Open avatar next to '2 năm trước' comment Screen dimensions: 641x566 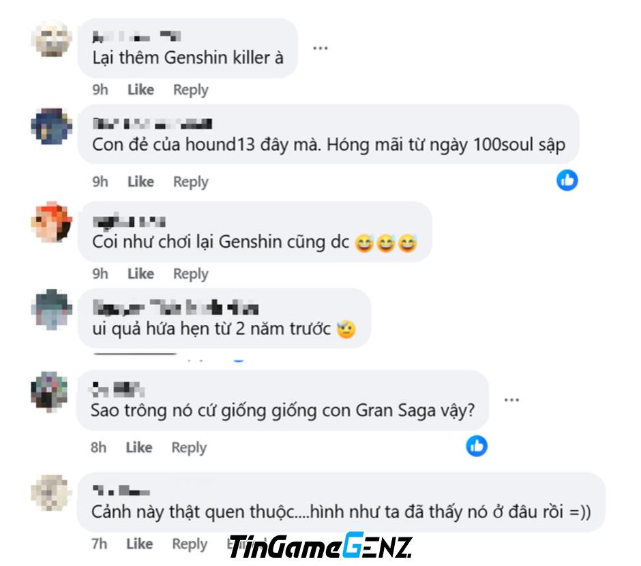point(52,309)
